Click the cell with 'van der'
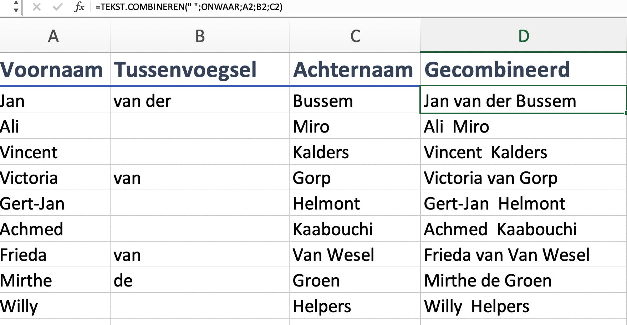This screenshot has height=325, width=627. coord(143,101)
